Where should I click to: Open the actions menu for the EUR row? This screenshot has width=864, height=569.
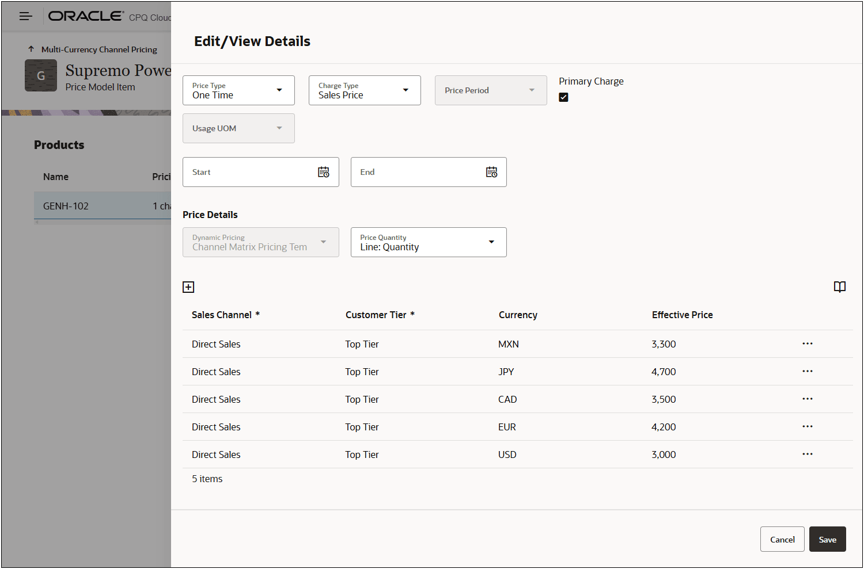(808, 426)
